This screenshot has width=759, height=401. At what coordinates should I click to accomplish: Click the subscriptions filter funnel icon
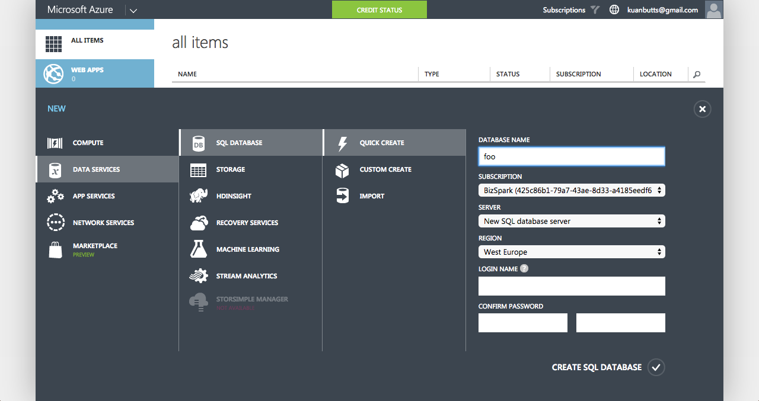(595, 10)
